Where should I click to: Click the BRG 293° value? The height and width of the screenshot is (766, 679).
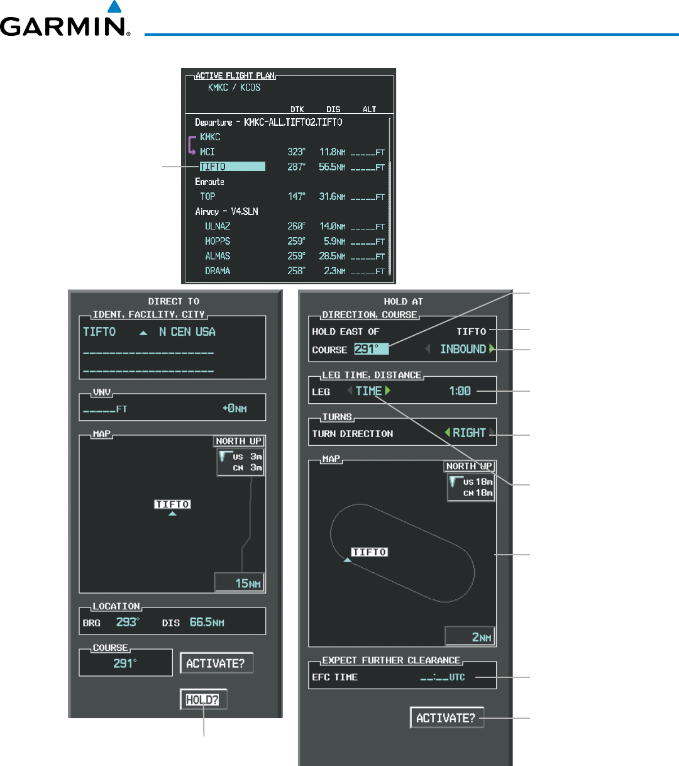[128, 622]
